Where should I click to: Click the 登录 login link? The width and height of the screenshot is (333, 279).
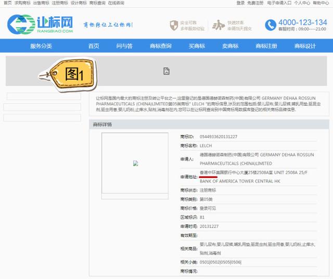pos(240,3)
